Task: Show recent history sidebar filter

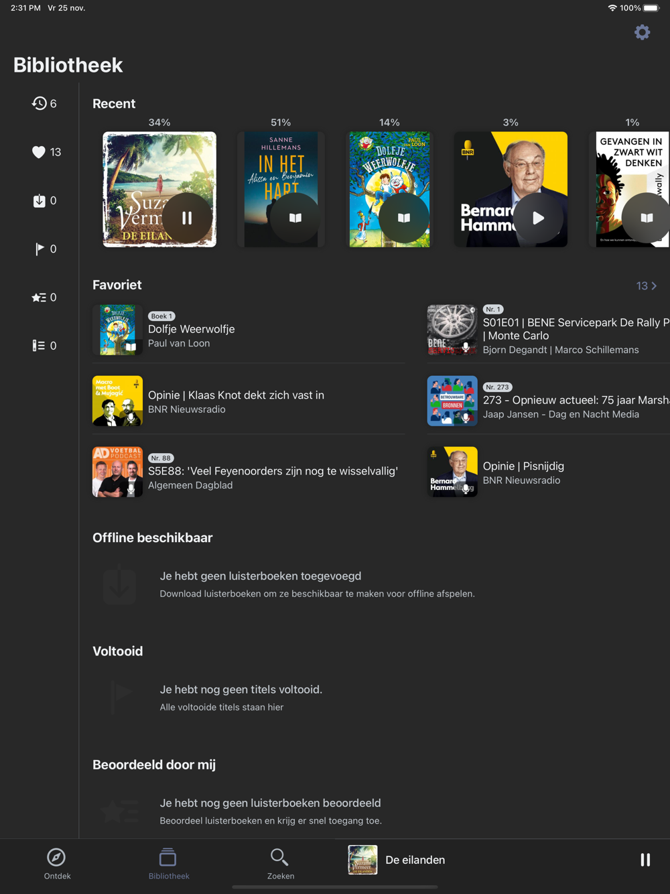Action: point(44,103)
